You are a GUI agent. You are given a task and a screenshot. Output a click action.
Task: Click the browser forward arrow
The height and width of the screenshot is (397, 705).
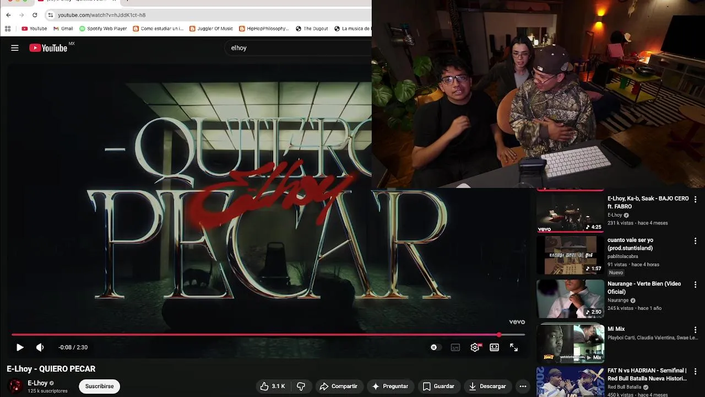[x=21, y=15]
